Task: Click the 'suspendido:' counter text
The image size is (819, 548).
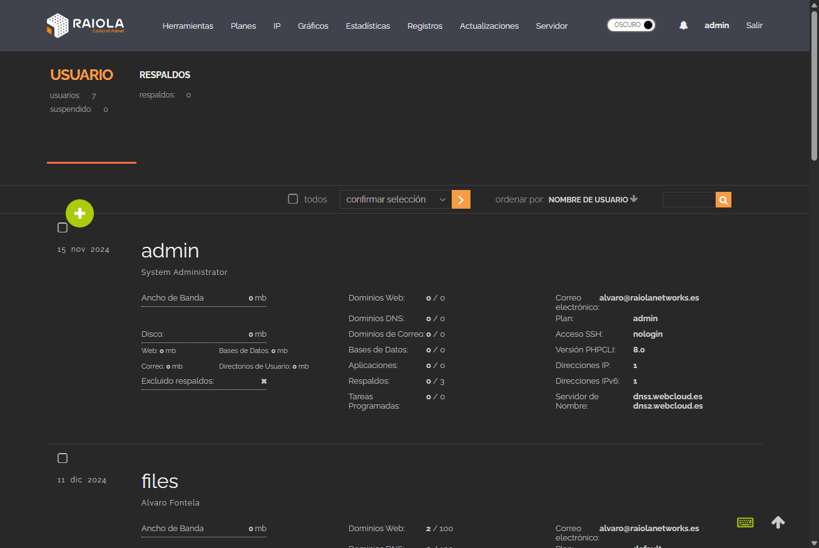Action: tap(71, 109)
